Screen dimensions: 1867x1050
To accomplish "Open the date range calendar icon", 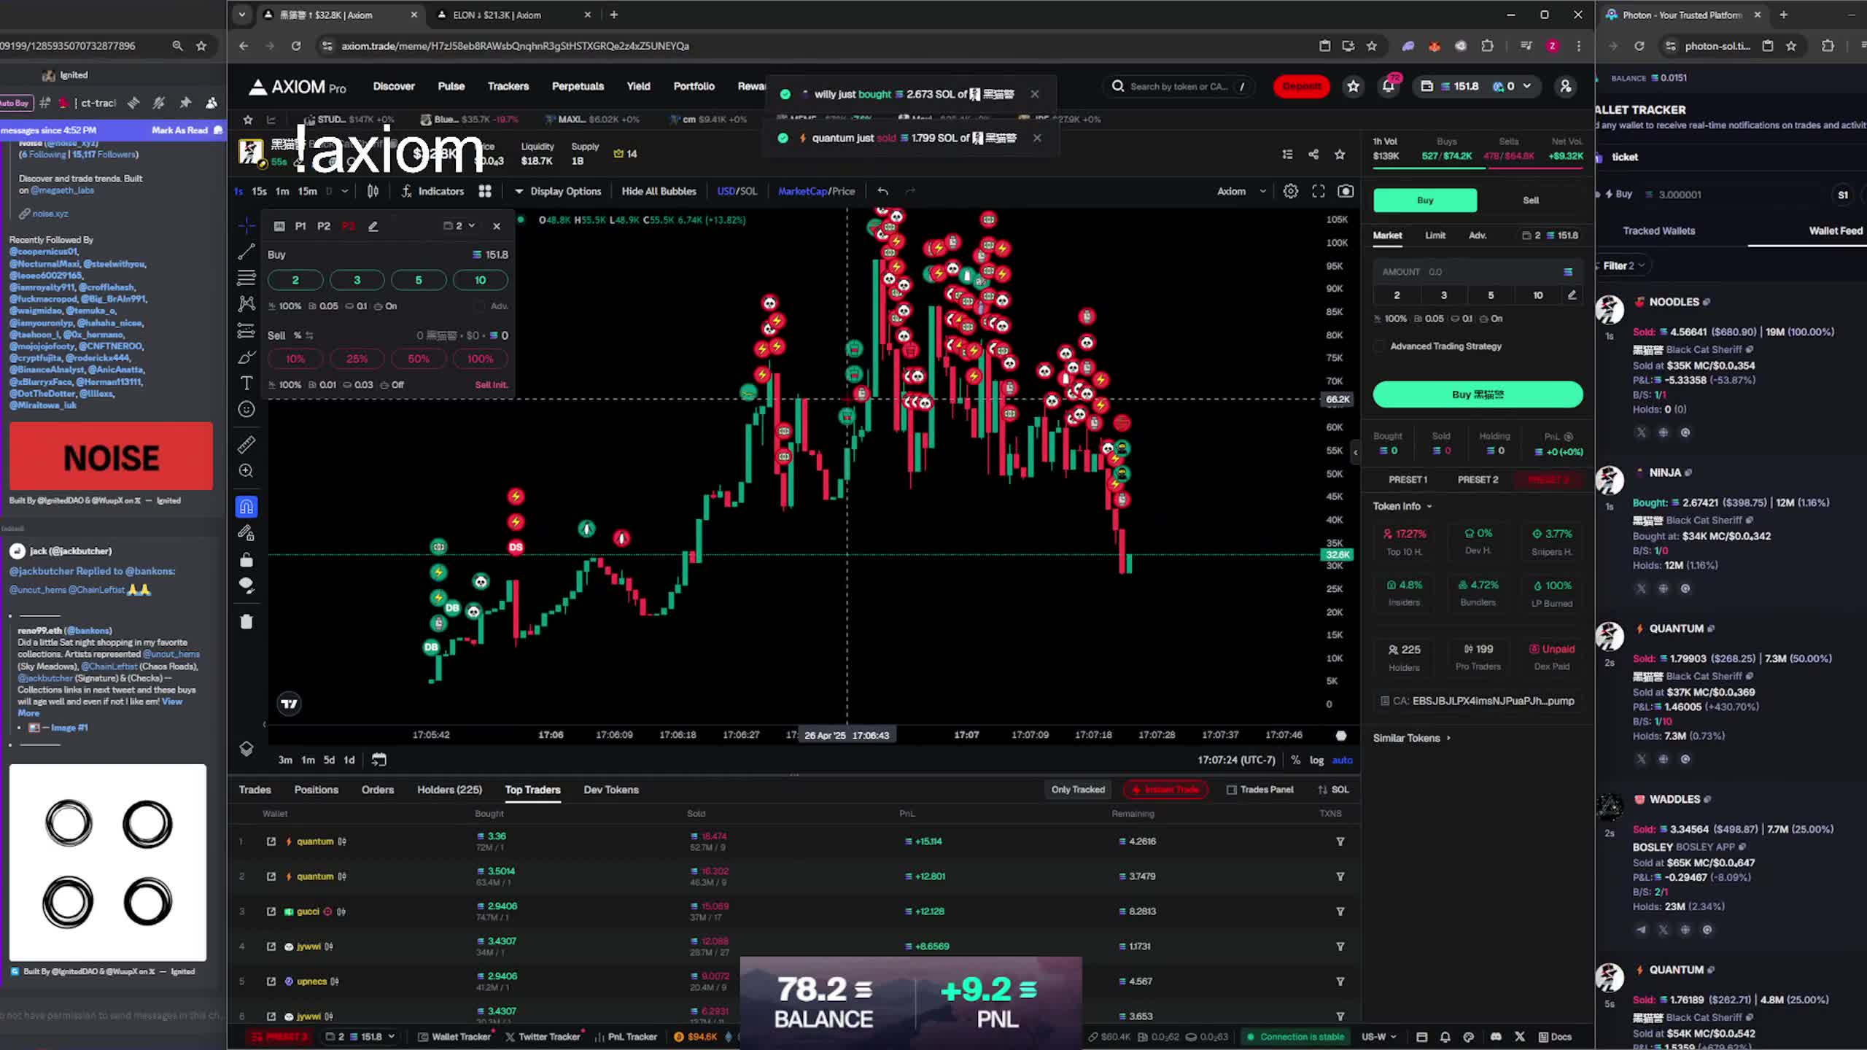I will [379, 760].
